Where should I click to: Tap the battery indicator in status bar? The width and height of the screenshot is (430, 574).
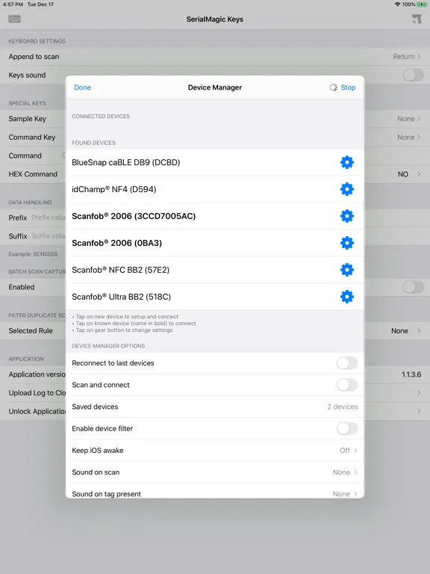coord(422,4)
